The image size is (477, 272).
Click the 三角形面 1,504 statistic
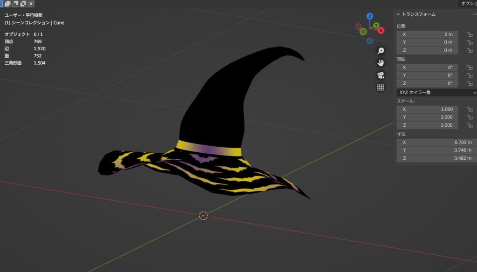click(x=25, y=63)
